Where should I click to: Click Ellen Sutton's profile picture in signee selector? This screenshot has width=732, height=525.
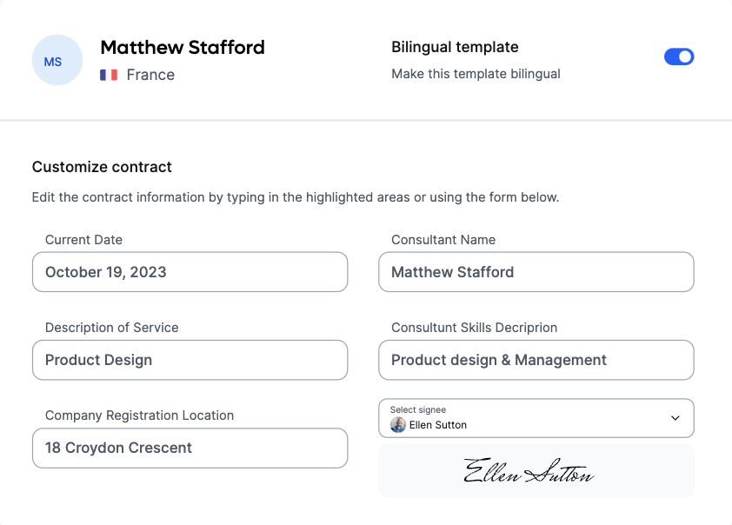pyautogui.click(x=398, y=425)
